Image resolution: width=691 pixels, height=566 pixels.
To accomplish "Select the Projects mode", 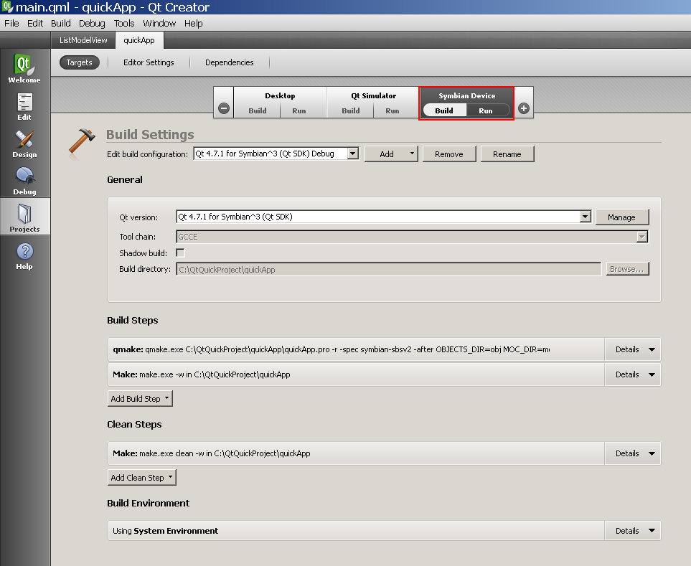I will click(x=24, y=217).
